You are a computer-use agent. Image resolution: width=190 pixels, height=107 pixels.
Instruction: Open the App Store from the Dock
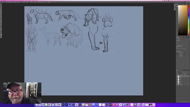pyautogui.click(x=123, y=105)
